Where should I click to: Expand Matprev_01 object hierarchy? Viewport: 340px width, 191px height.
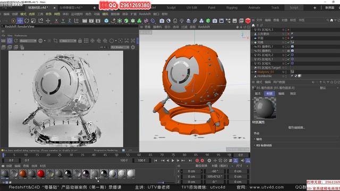tap(253, 72)
